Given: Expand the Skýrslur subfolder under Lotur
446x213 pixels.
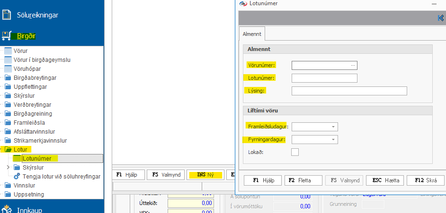Looking at the screenshot, I should coord(8,167).
